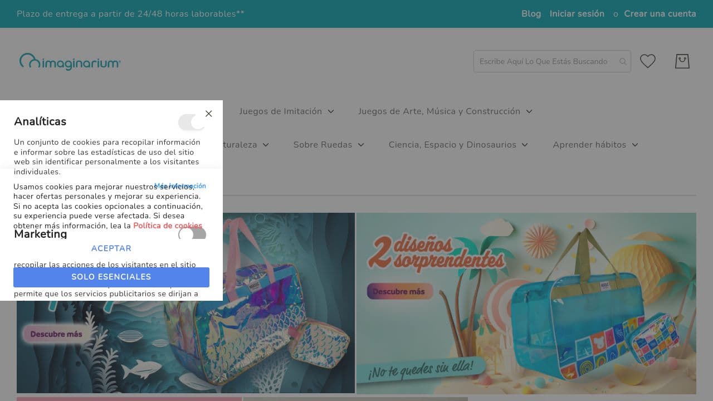Go to the Blog section
This screenshot has height=401, width=713.
pyautogui.click(x=530, y=14)
